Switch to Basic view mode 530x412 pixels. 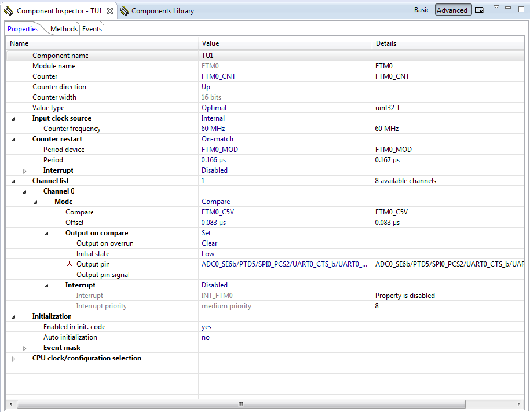click(422, 10)
